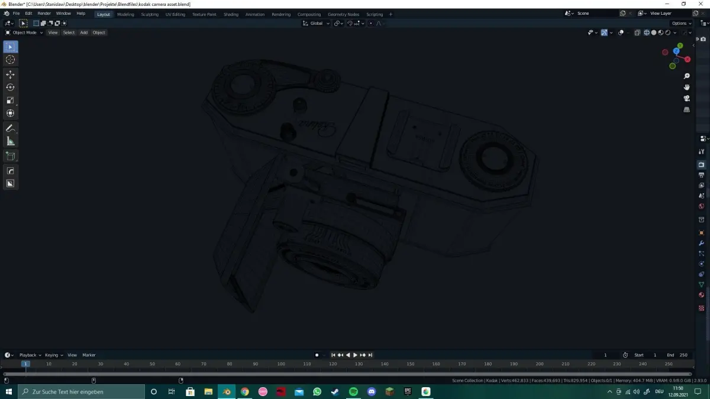Open the File menu
This screenshot has height=399, width=710.
coord(16,14)
